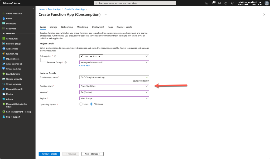Switch to the Storage tab
Image resolution: width=270 pixels, height=159 pixels.
[53, 27]
